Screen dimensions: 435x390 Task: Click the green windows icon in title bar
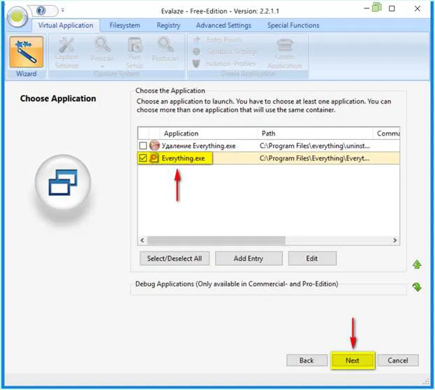point(376,7)
